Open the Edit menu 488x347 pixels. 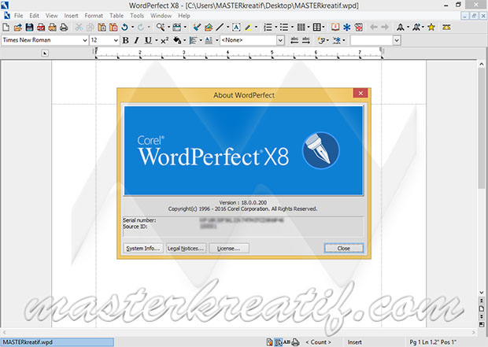[34, 16]
